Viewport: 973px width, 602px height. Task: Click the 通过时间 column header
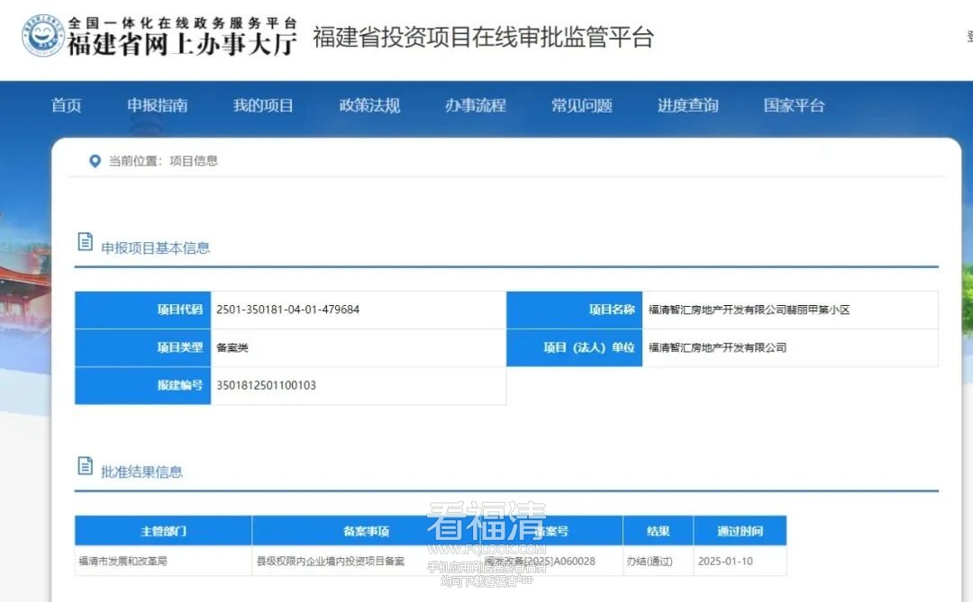(740, 531)
